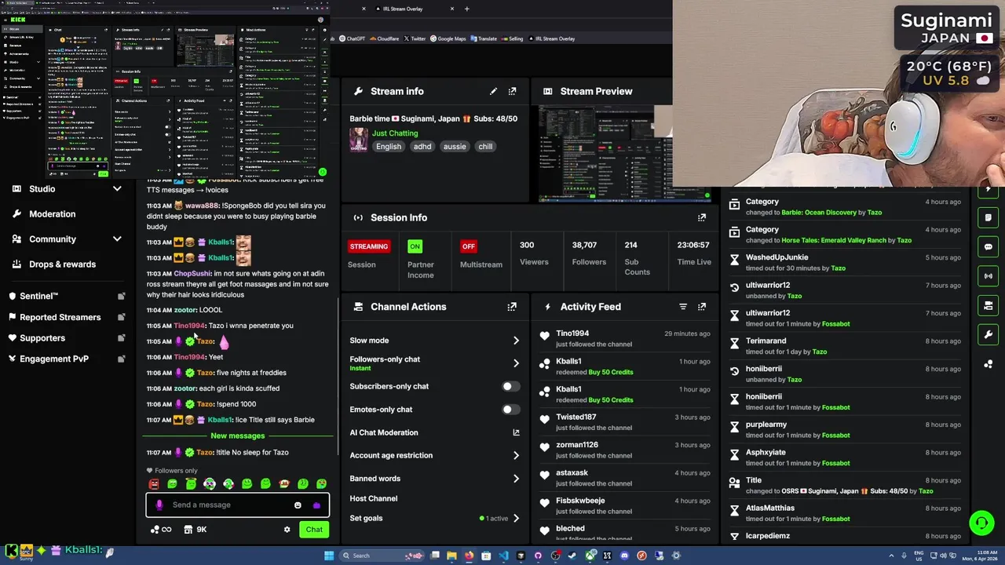Open Supporters external link icon
The width and height of the screenshot is (1005, 565).
pyautogui.click(x=121, y=338)
